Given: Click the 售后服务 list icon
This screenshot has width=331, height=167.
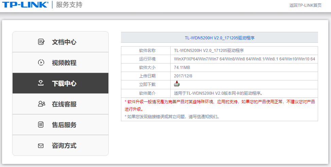Looking at the screenshot, I should click(x=41, y=125).
